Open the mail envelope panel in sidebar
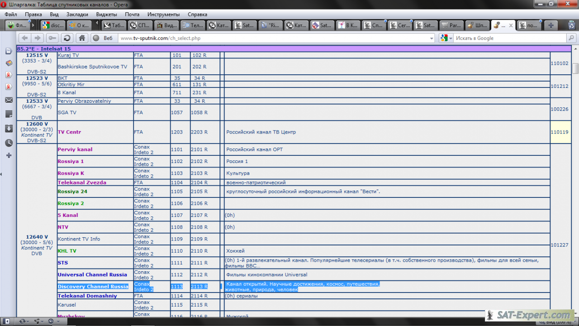 click(x=9, y=100)
